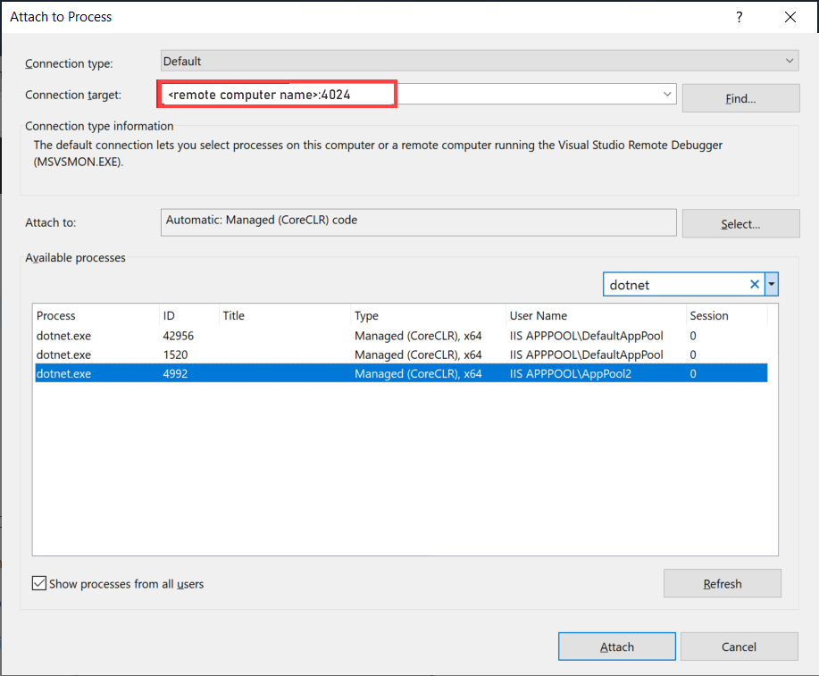Refresh the available processes list
This screenshot has width=819, height=676.
[722, 583]
